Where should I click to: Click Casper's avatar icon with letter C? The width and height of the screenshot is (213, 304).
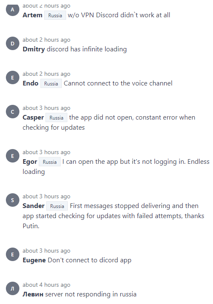pos(13,112)
